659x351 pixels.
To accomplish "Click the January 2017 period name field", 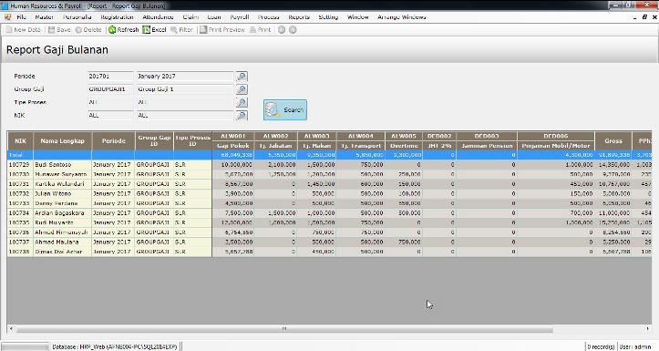I will tap(185, 77).
